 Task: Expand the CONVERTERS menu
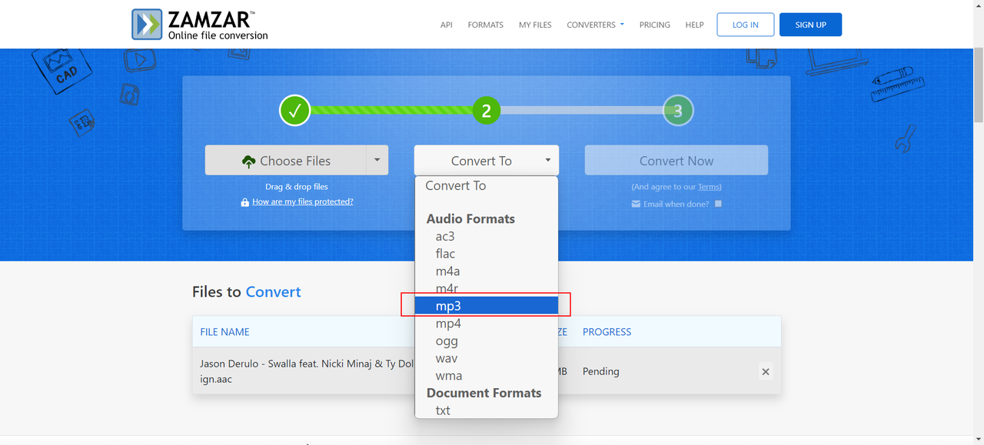(x=595, y=25)
